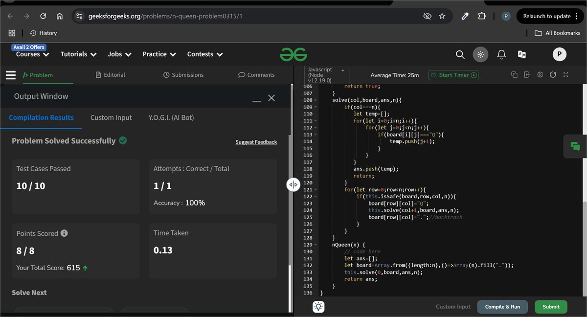Open the extensions puzzle icon

coord(482,16)
